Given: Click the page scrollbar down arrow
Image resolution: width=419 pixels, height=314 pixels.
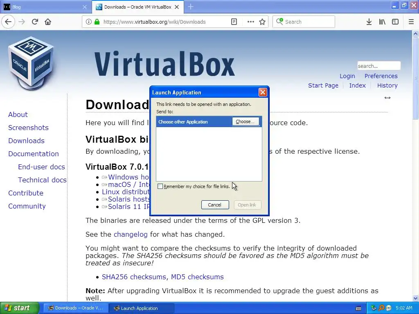Looking at the screenshot, I should pos(415,298).
